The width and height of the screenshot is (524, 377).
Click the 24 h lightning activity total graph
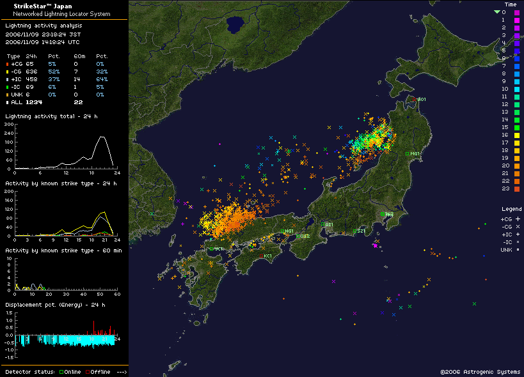click(x=64, y=147)
